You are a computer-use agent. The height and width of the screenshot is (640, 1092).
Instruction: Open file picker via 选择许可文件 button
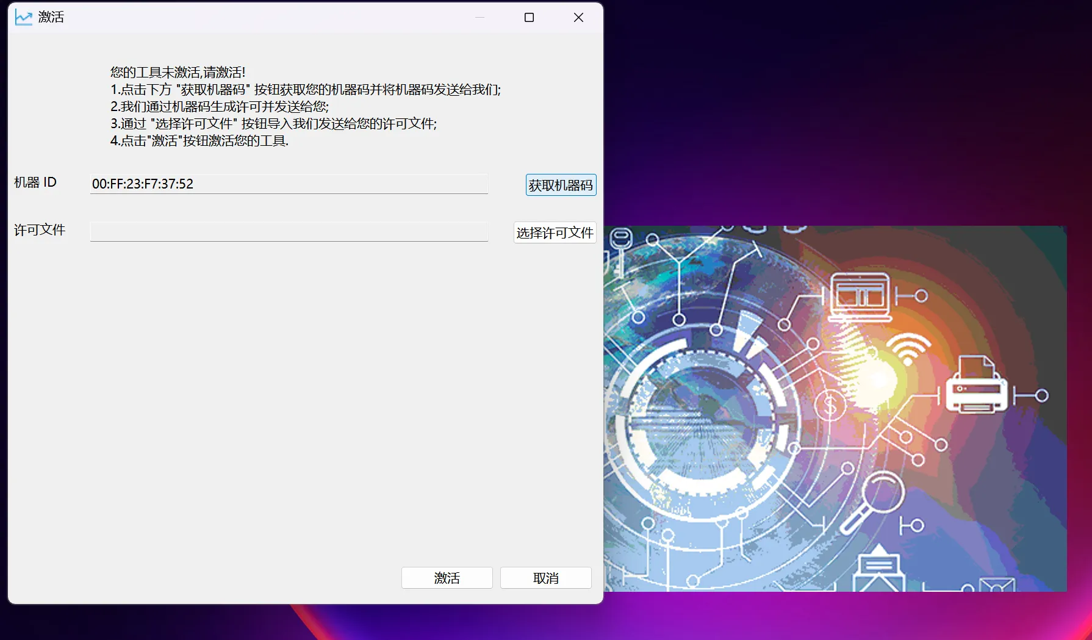554,232
